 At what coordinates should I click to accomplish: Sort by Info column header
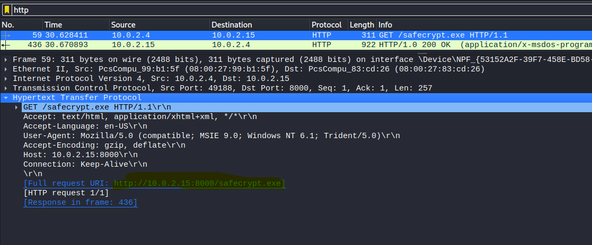pyautogui.click(x=484, y=25)
